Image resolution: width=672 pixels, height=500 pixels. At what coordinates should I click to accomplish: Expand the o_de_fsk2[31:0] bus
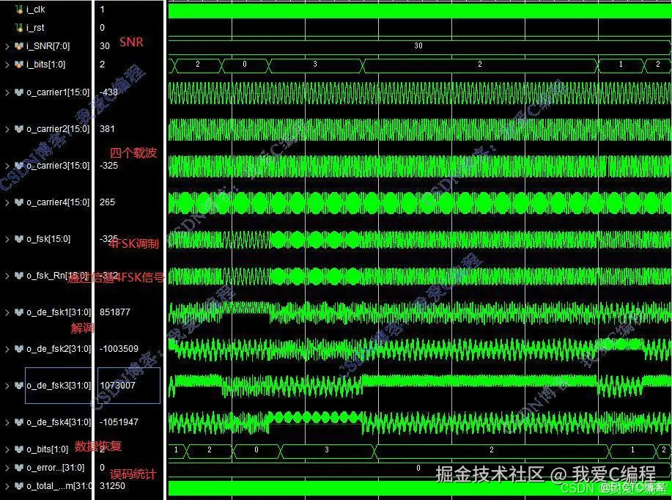pos(7,349)
